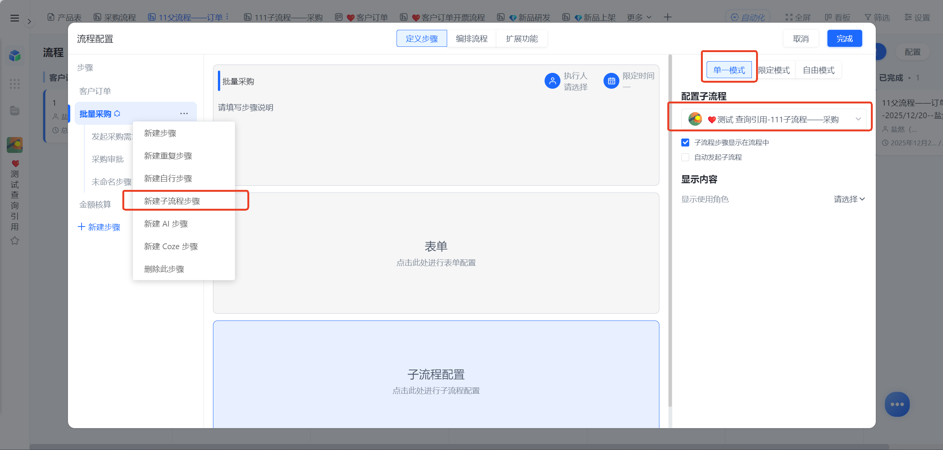943x450 pixels.
Task: Open 显示使用角色 请选择 dropdown
Action: click(849, 199)
